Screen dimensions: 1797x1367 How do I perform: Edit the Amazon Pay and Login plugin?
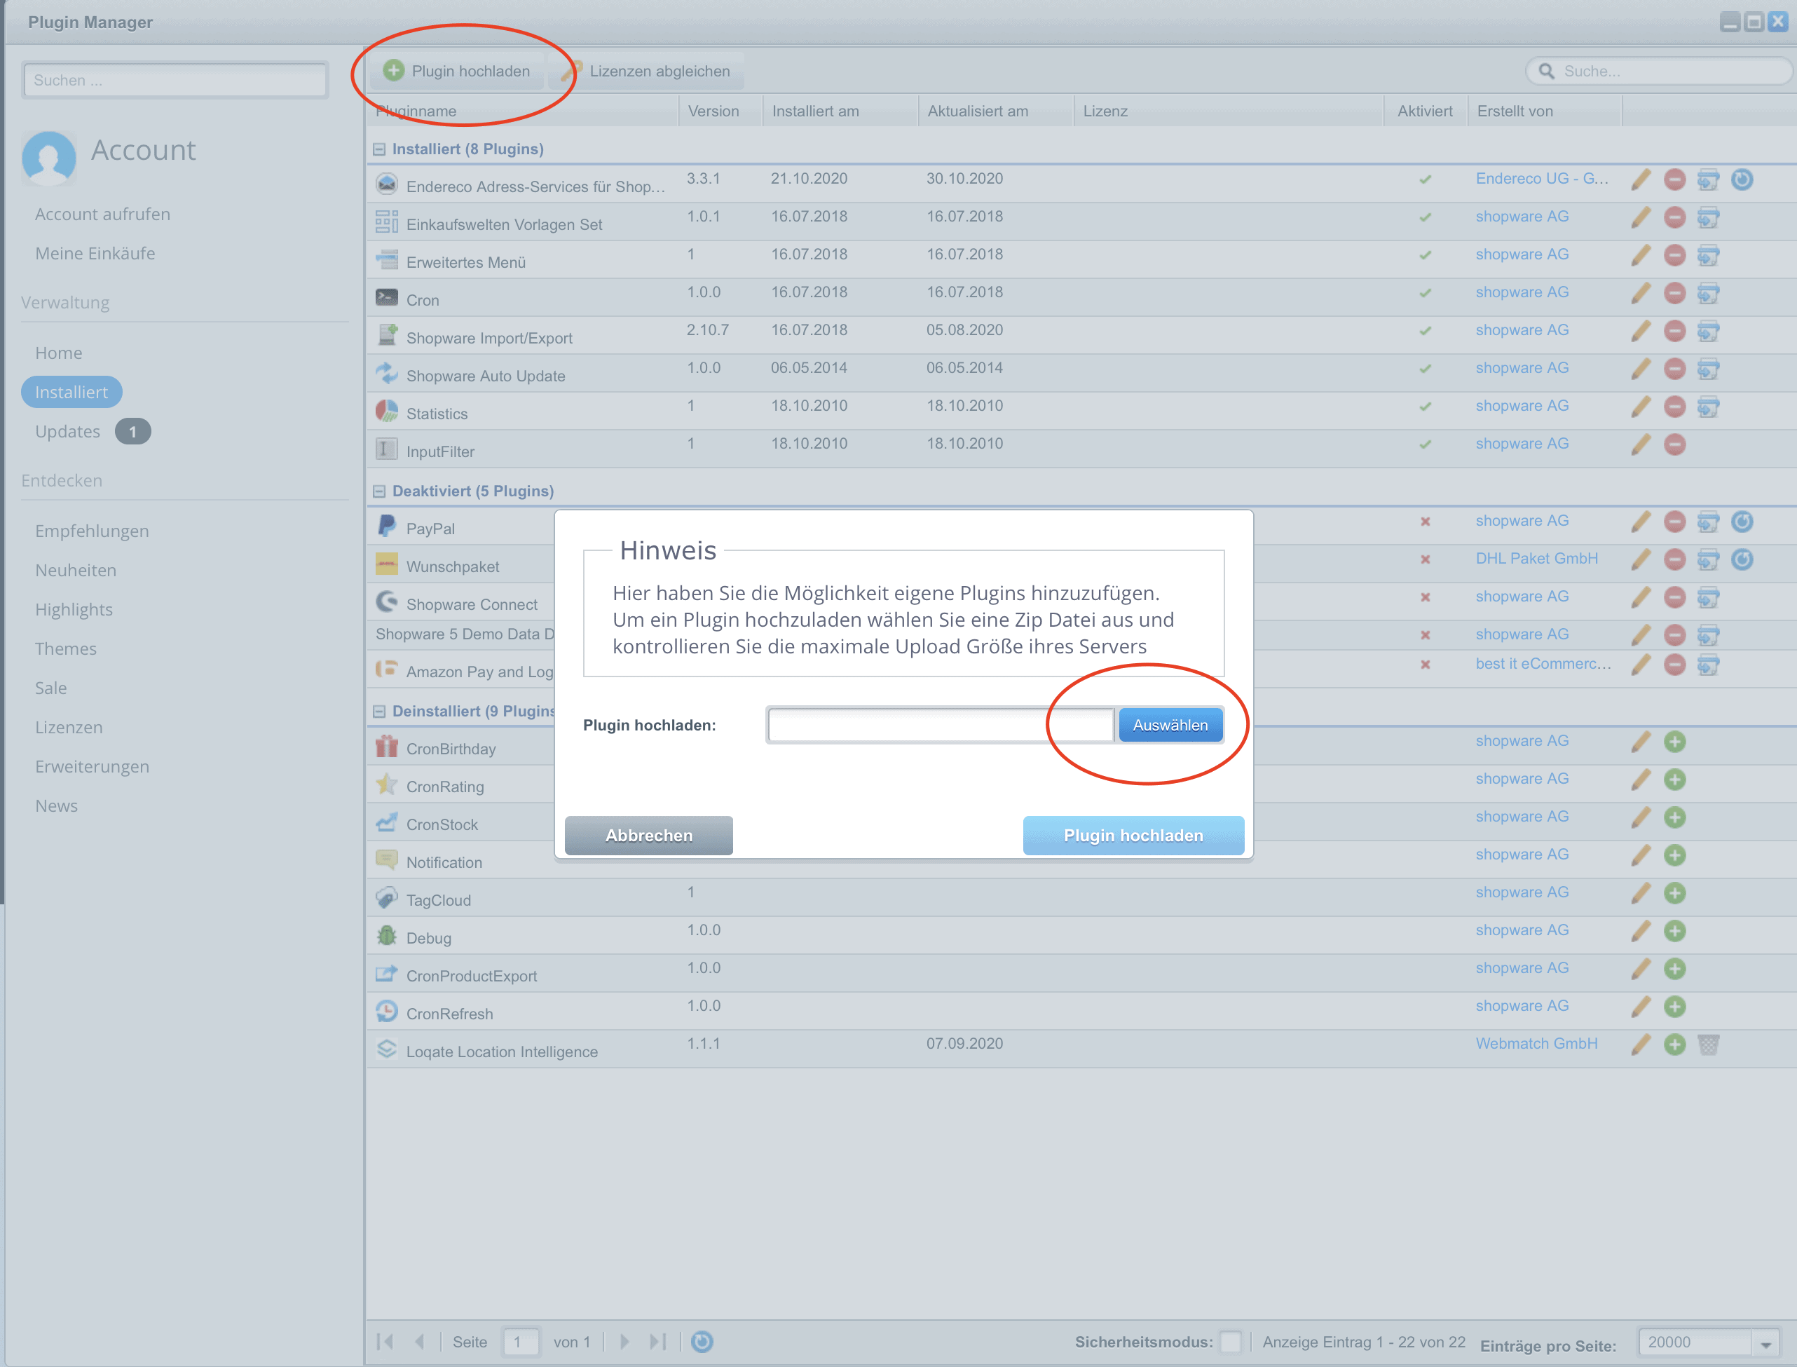click(x=1641, y=665)
